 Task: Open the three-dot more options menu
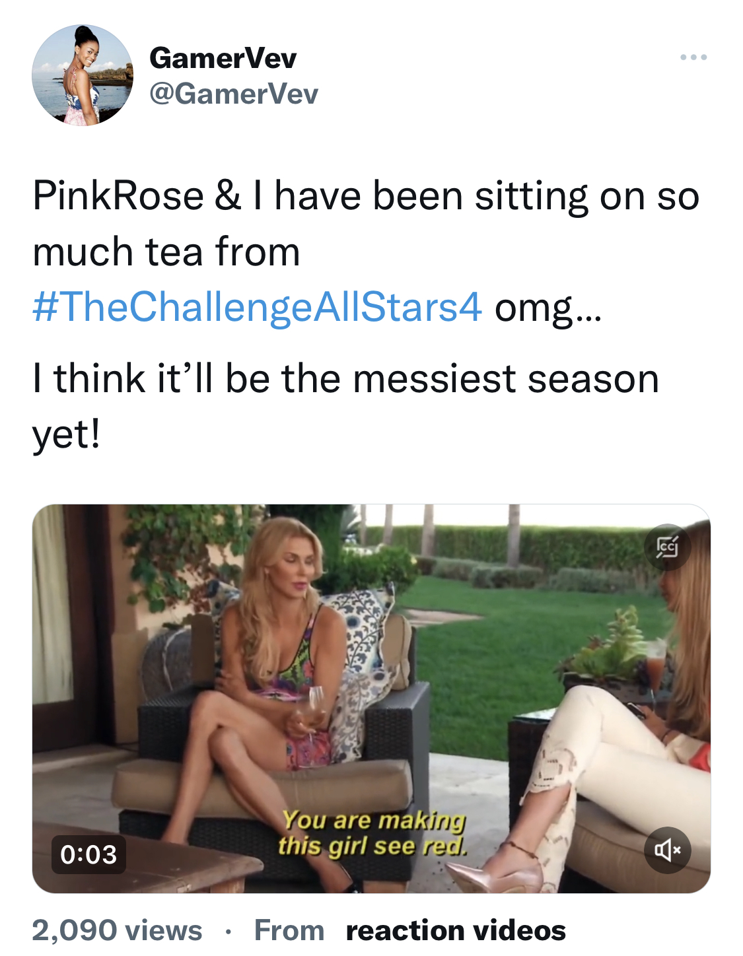pyautogui.click(x=693, y=57)
